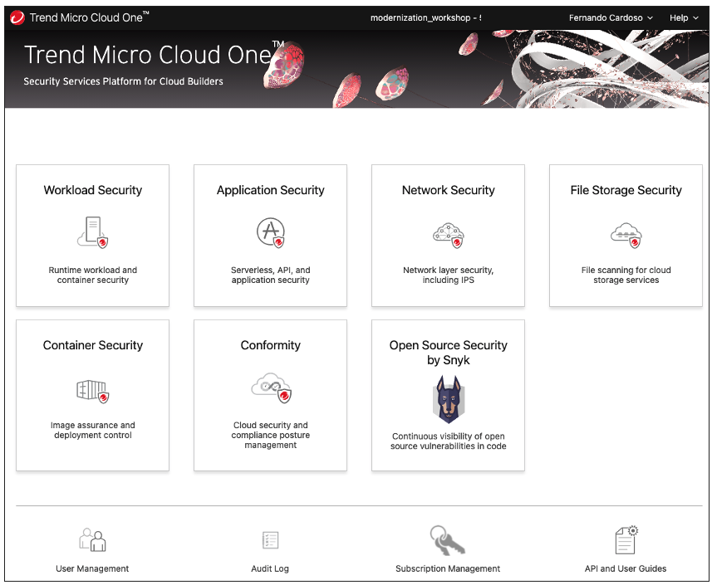Click the banner heading 'Trend Micro Cloud One'

(154, 55)
